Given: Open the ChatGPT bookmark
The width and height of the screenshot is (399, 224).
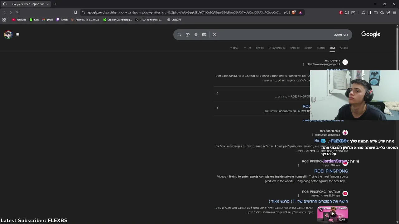Looking at the screenshot, I should tap(174, 20).
